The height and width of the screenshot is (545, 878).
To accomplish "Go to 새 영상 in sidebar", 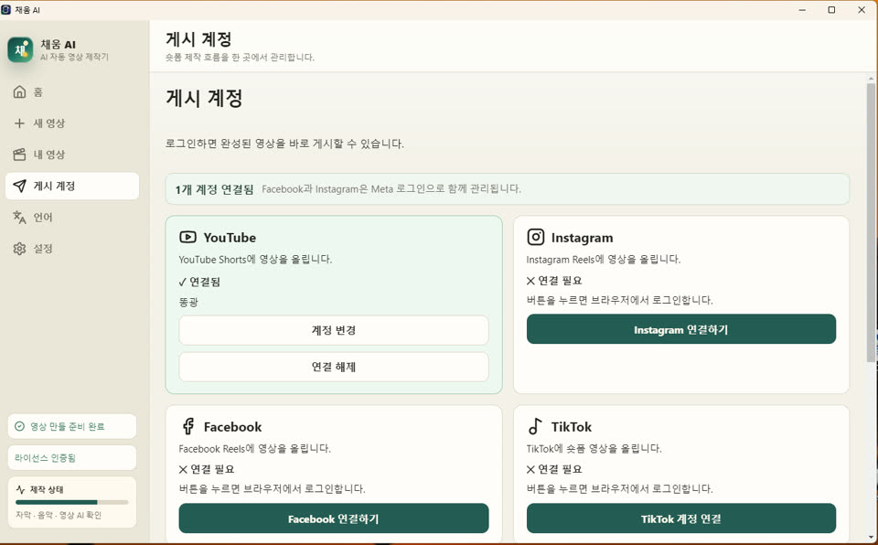I will tap(72, 123).
